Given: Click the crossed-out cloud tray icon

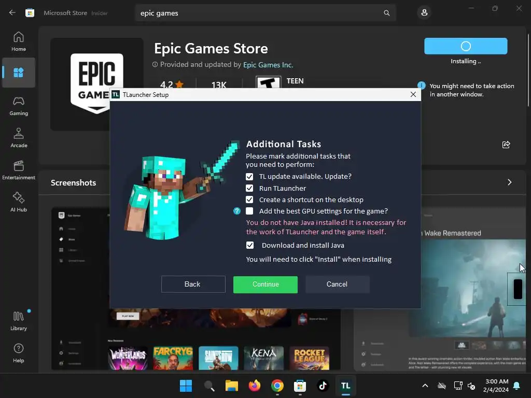Looking at the screenshot, I should [442, 386].
